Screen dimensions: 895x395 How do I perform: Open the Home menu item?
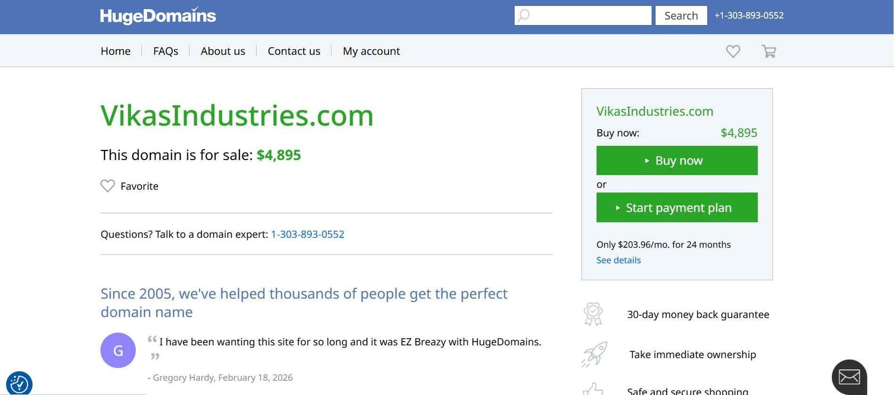coord(115,51)
